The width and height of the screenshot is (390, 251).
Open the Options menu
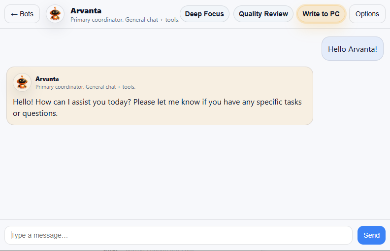coord(367,14)
